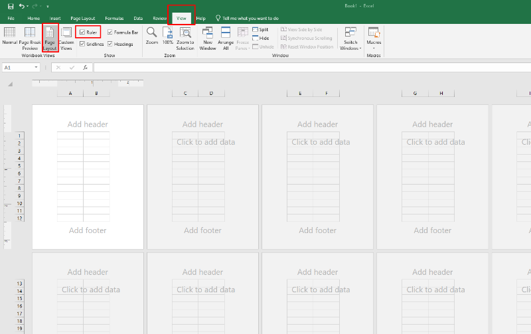
Task: Select the View tab
Action: [x=181, y=19]
